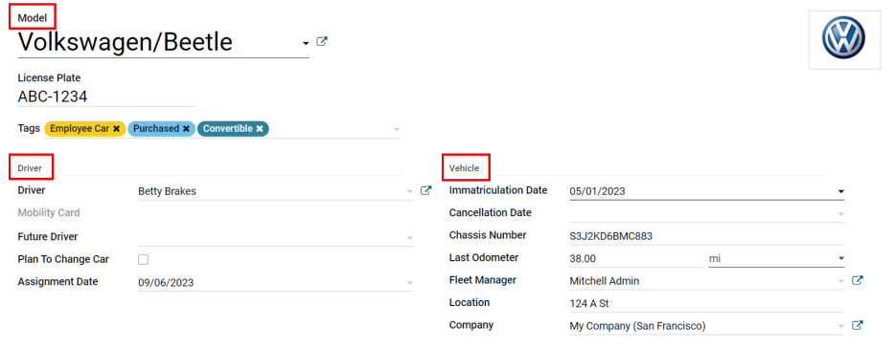Open My Company external link icon
This screenshot has width=894, height=348.
point(858,326)
